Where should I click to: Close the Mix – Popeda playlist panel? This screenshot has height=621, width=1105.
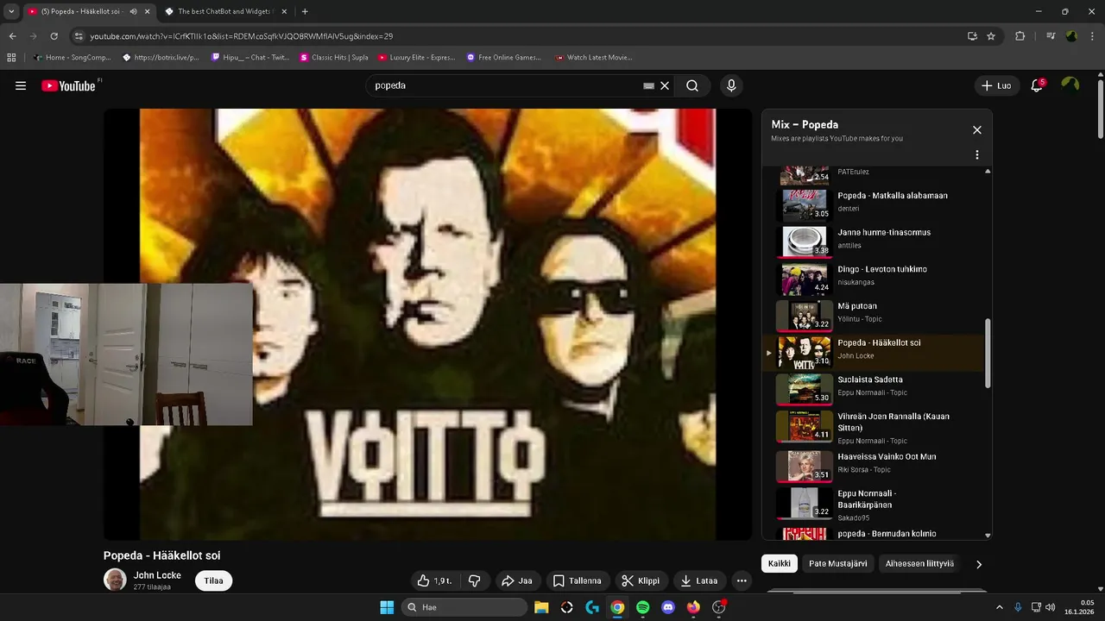(x=977, y=129)
